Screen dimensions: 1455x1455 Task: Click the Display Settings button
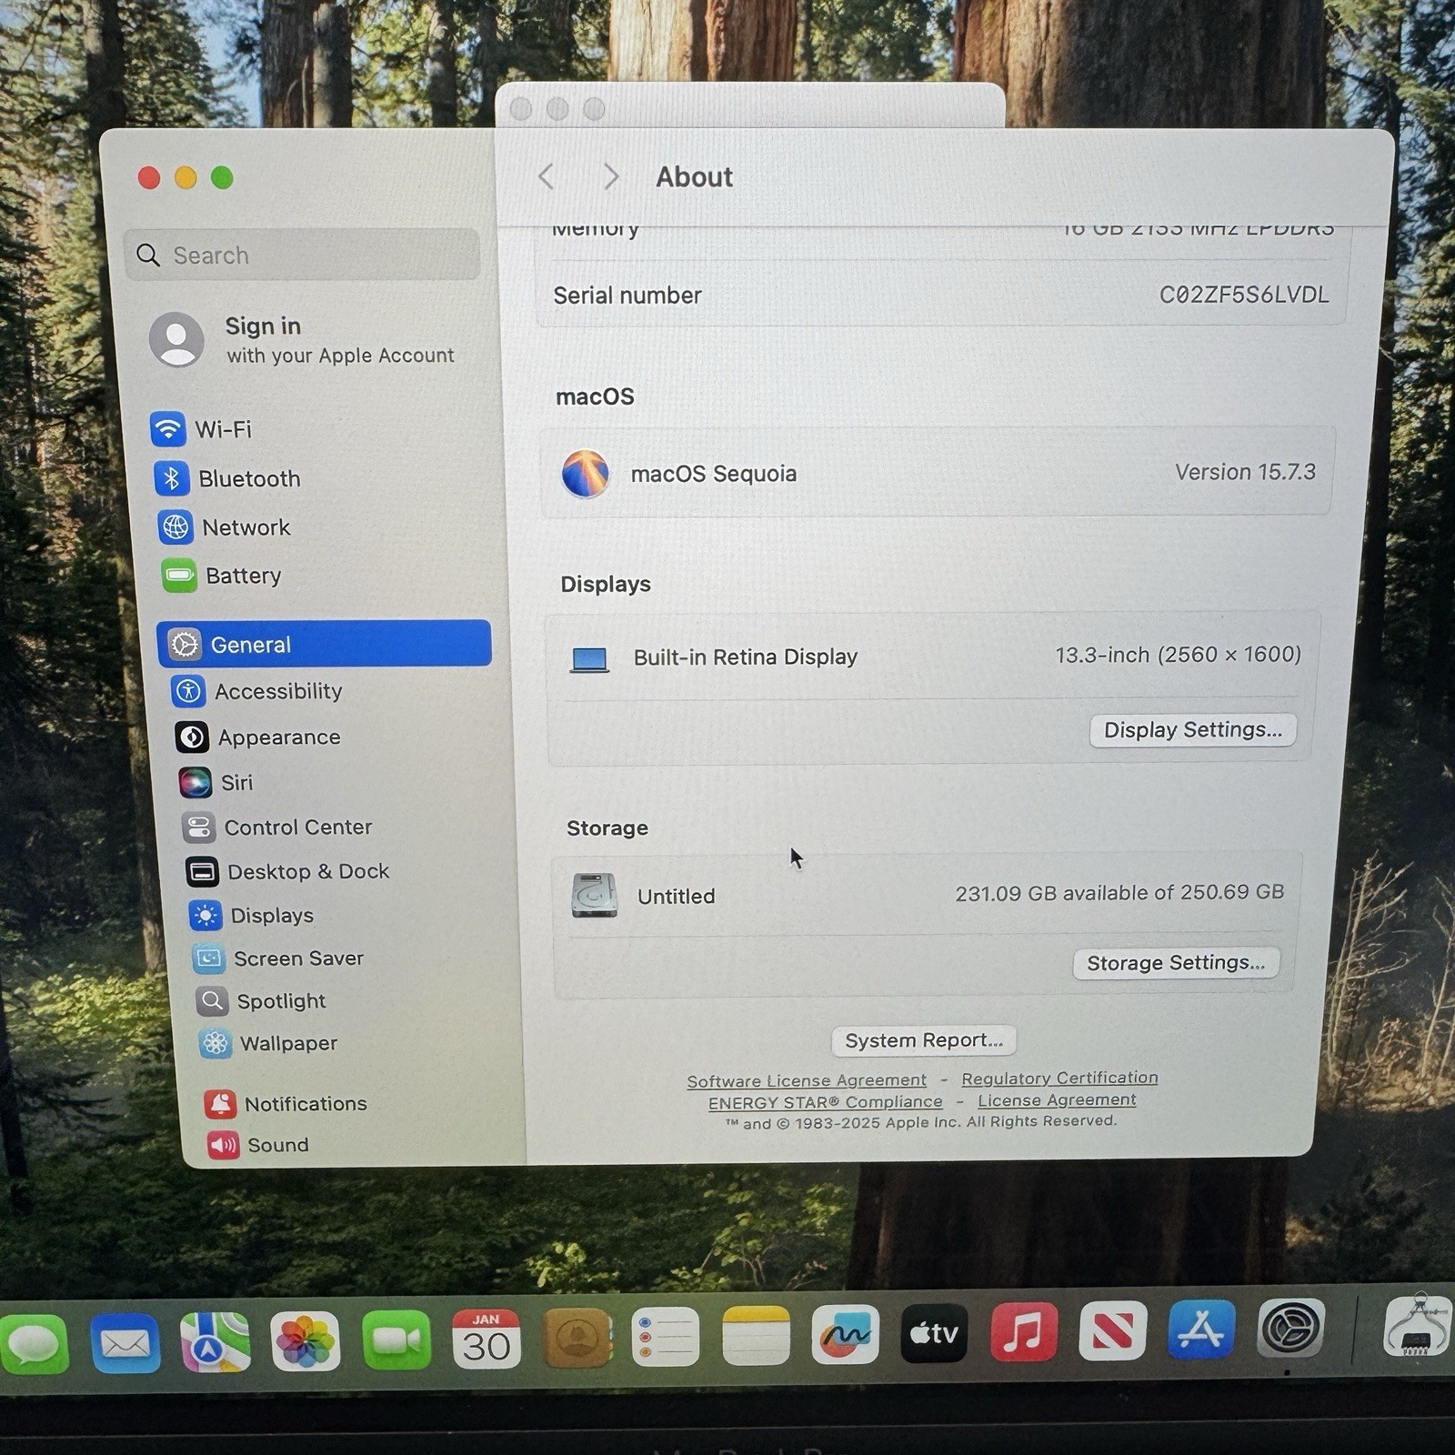1193,730
